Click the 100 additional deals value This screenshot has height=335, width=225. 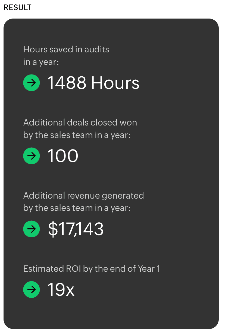click(63, 156)
